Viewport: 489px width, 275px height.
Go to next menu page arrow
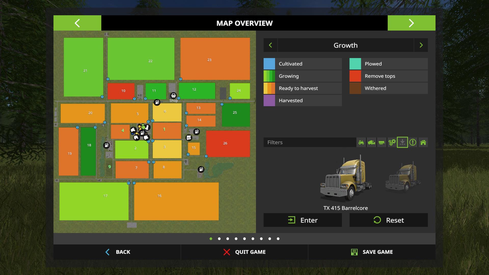tap(411, 23)
